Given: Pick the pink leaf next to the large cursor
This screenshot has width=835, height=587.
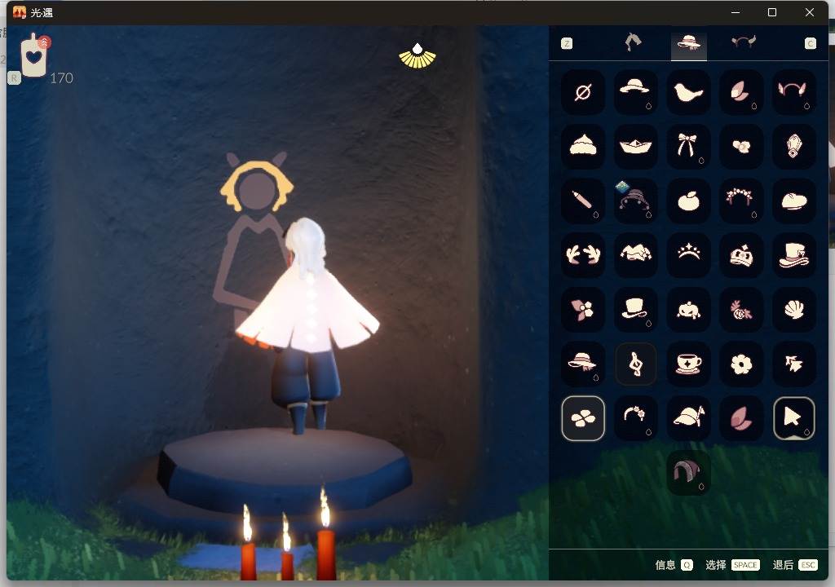Looking at the screenshot, I should [740, 418].
